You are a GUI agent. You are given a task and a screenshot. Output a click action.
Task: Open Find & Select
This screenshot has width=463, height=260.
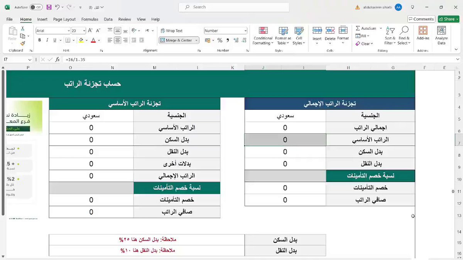coord(404,36)
